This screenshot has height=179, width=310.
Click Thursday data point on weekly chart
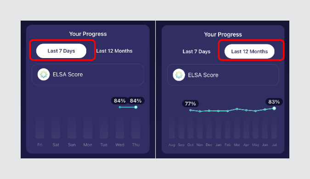135,107
